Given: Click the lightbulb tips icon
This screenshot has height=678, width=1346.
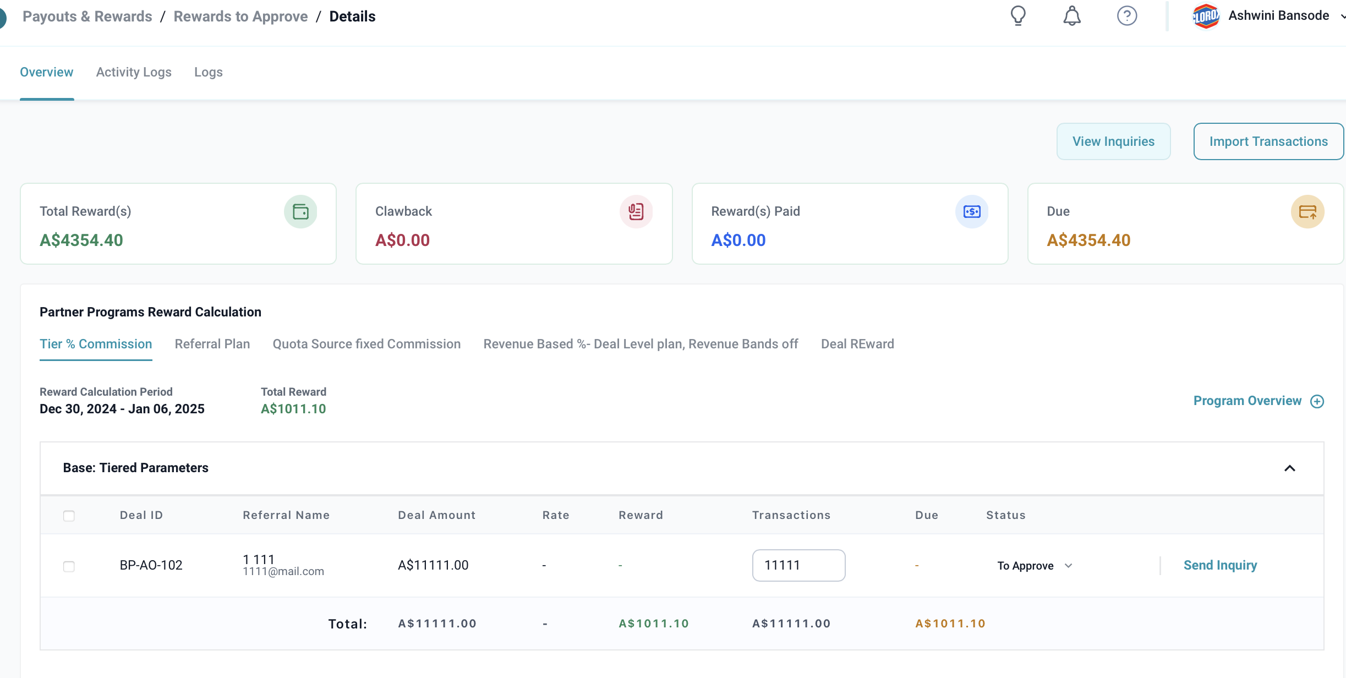Looking at the screenshot, I should pos(1018,15).
